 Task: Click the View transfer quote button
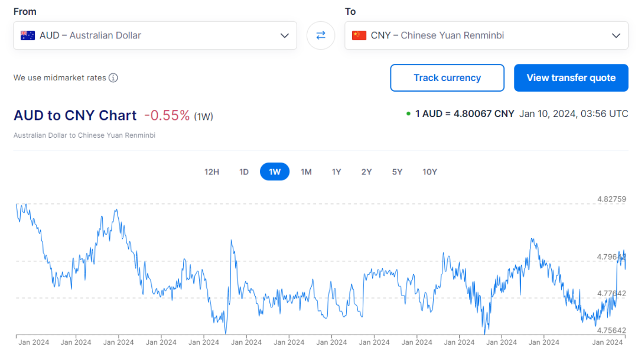tap(571, 78)
